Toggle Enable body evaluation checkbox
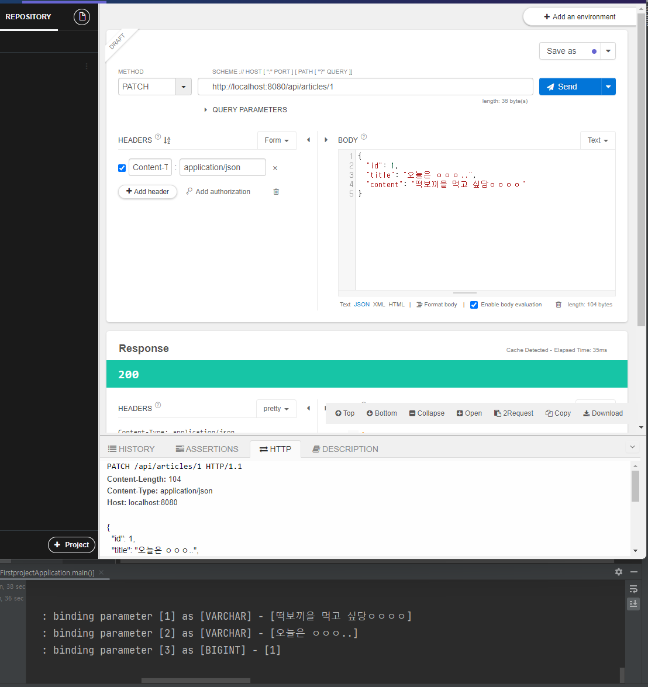 pos(474,305)
